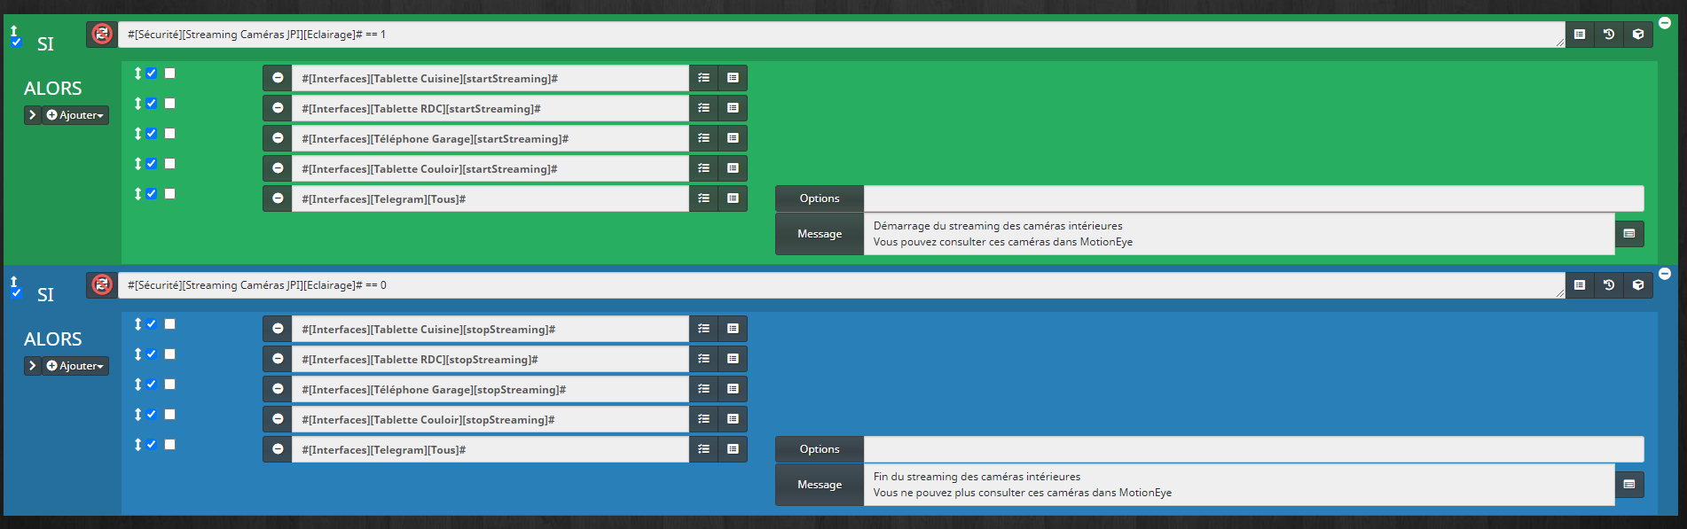1687x529 pixels.
Task: Disable the SI block with Eclairage == 1
Action: point(16,43)
